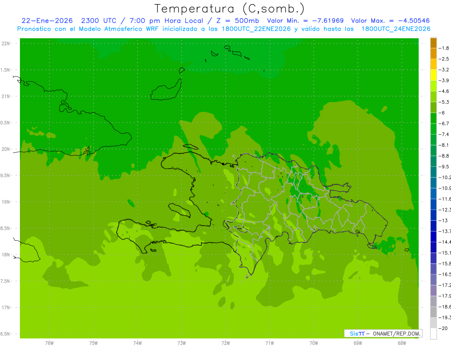This screenshot has height=348, width=451.
Task: Pick the orange swatch between -1.8 and -2.5
Action: [433, 53]
